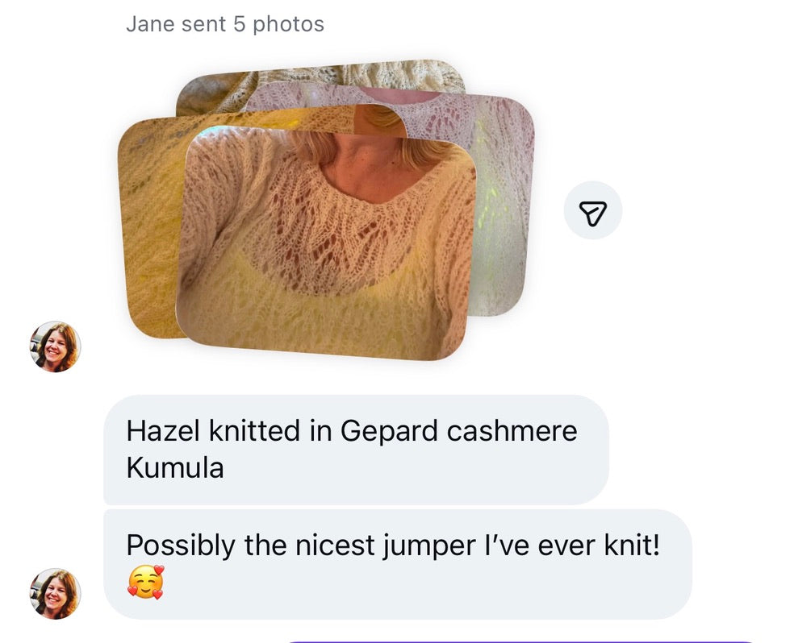Select the "Hazel knitted in Gepard cashmere" bubble

click(356, 450)
